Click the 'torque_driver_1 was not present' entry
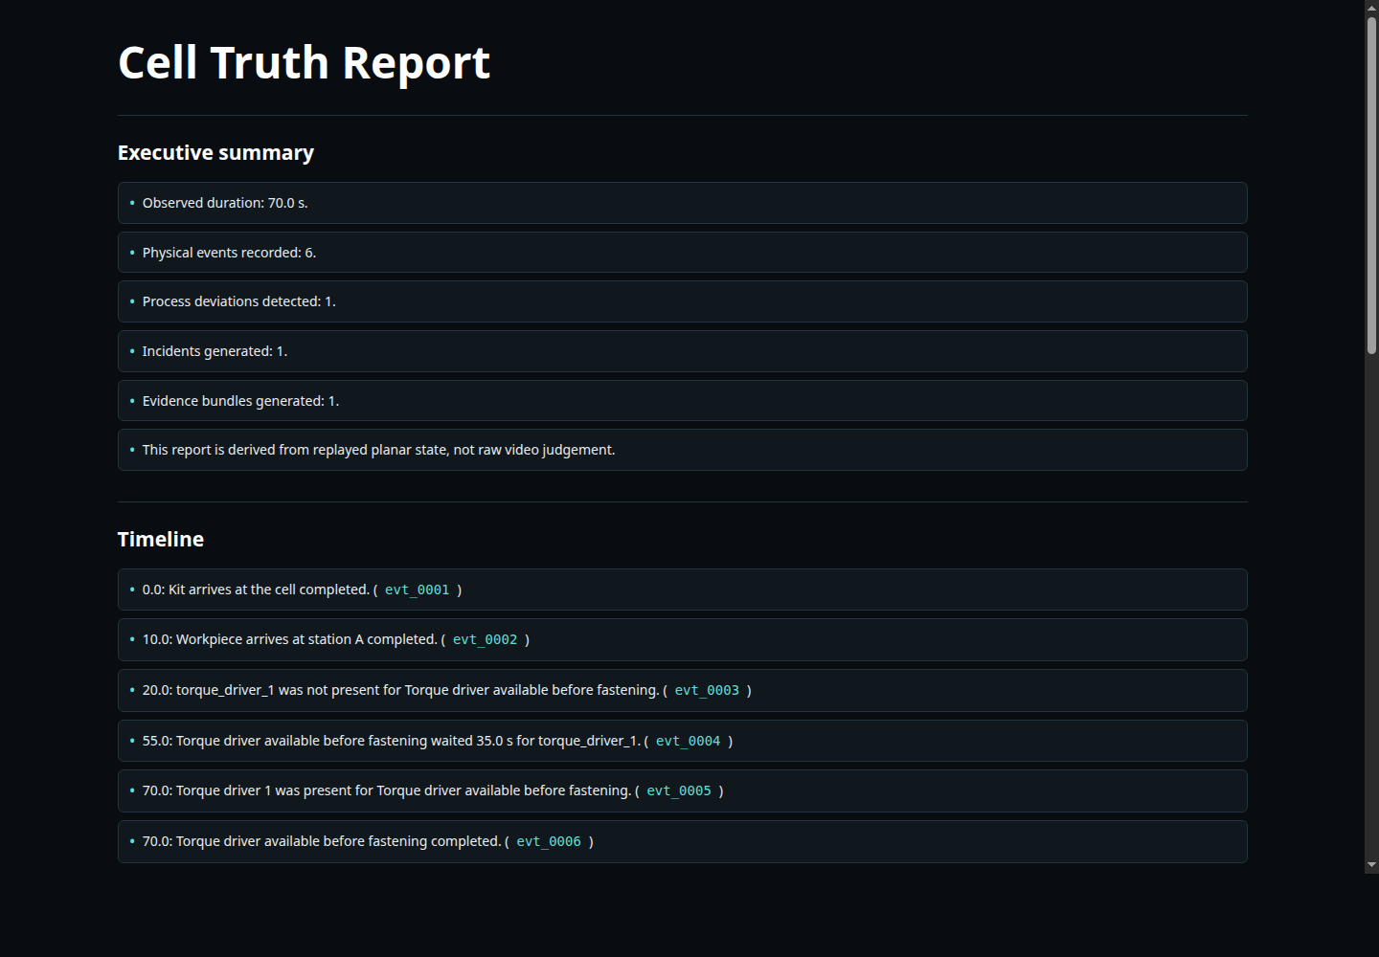This screenshot has width=1379, height=957. tap(682, 690)
